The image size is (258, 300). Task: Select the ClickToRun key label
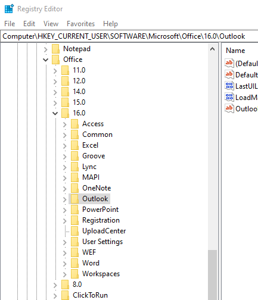pos(90,295)
